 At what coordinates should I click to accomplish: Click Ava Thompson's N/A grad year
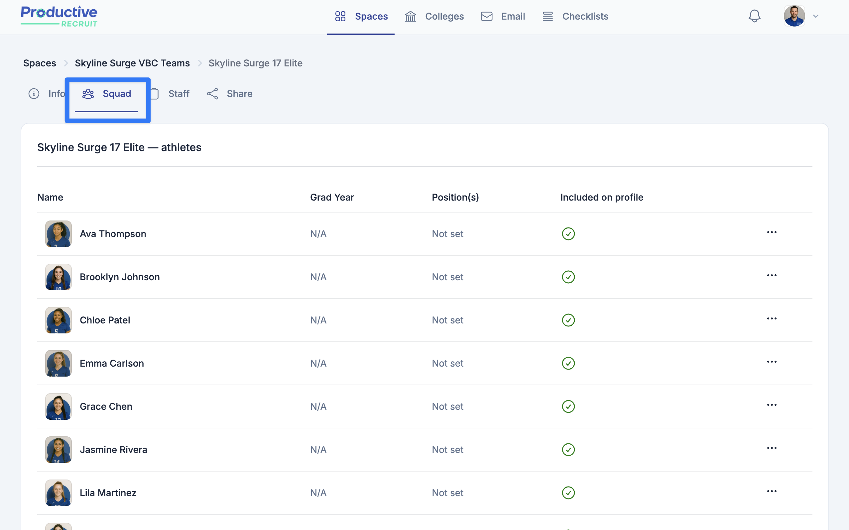318,234
